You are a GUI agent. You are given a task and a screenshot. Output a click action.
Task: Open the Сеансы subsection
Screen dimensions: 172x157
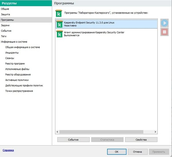(x=10, y=58)
